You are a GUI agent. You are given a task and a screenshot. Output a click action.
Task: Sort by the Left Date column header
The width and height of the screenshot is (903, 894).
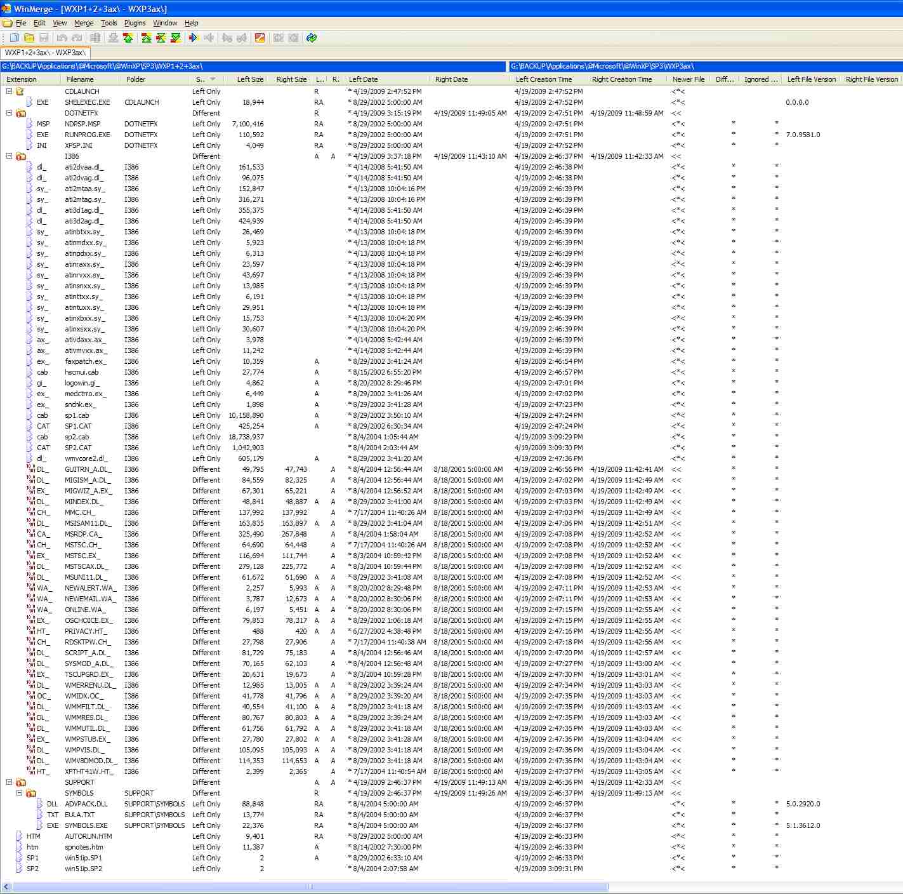point(387,79)
